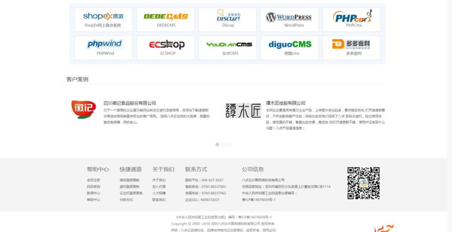
Task: Click the page vertical scrollbar
Action: pyautogui.click(x=450, y=116)
